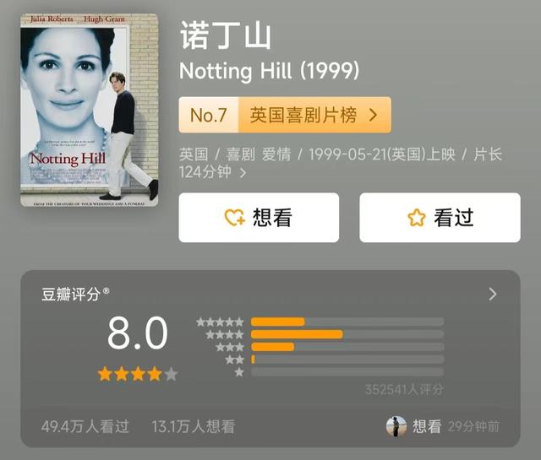This screenshot has height=460, width=541.
Task: Tap the heart-plus icon on 想看
Action: pyautogui.click(x=235, y=218)
